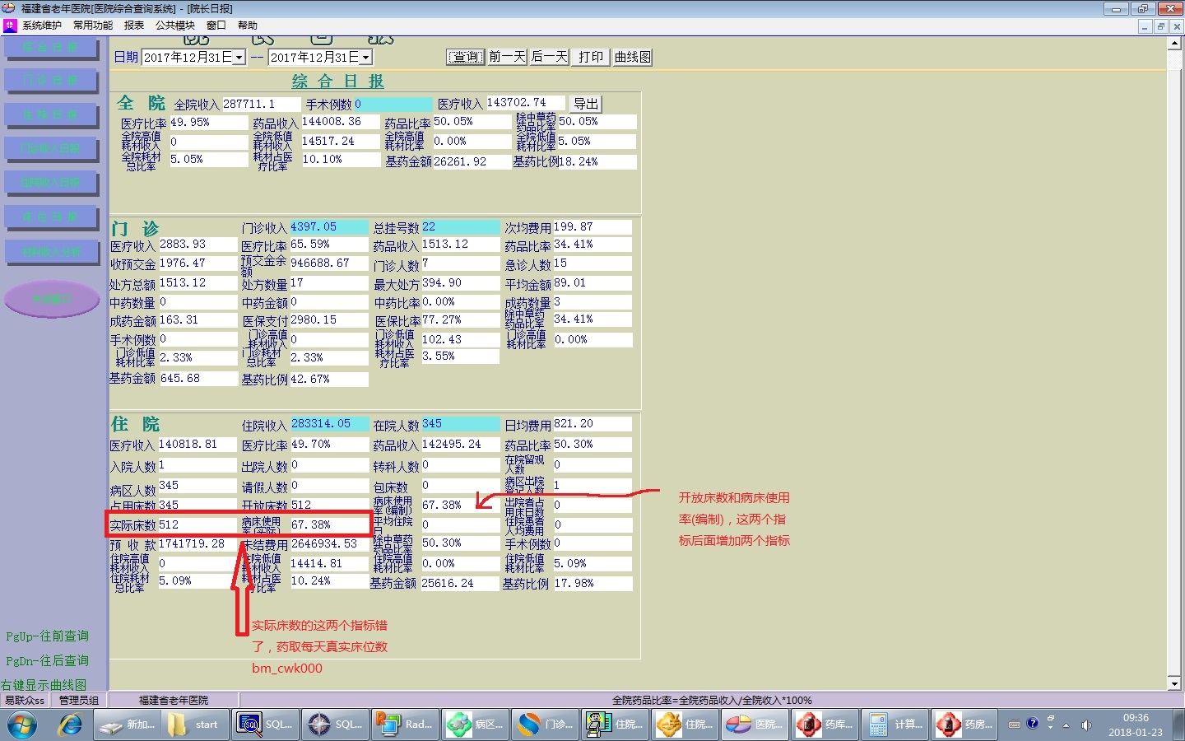This screenshot has height=741, width=1185.
Task: Open the volume control in the tray
Action: 1086,725
